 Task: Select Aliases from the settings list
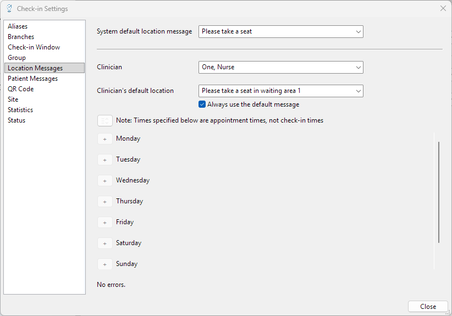[x=18, y=26]
